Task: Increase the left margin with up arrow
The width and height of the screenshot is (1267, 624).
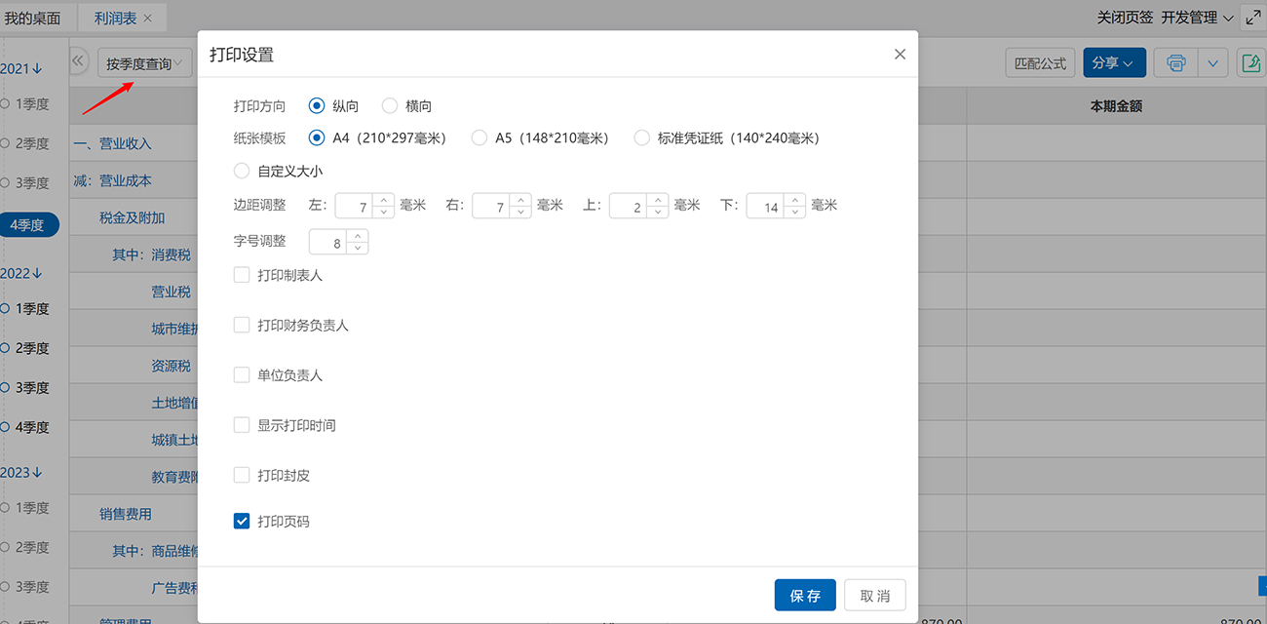Action: click(383, 200)
